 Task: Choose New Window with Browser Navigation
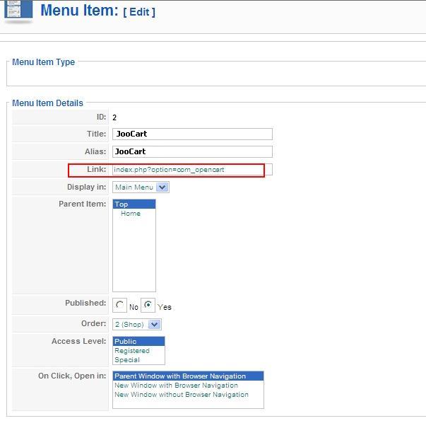click(x=189, y=386)
